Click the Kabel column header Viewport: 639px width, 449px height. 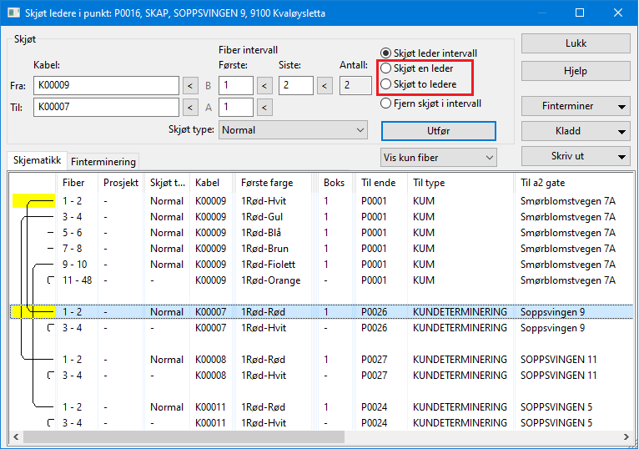(x=211, y=183)
